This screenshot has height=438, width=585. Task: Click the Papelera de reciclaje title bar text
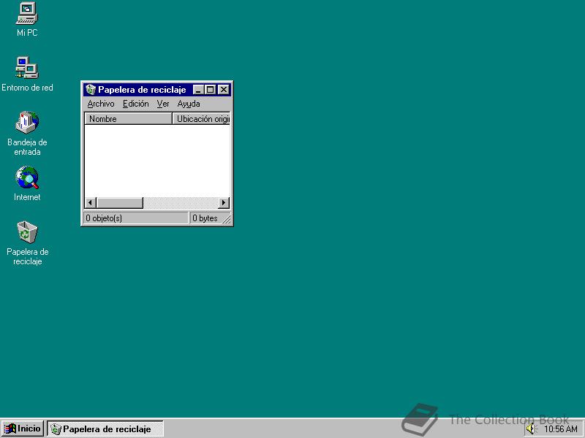point(142,90)
